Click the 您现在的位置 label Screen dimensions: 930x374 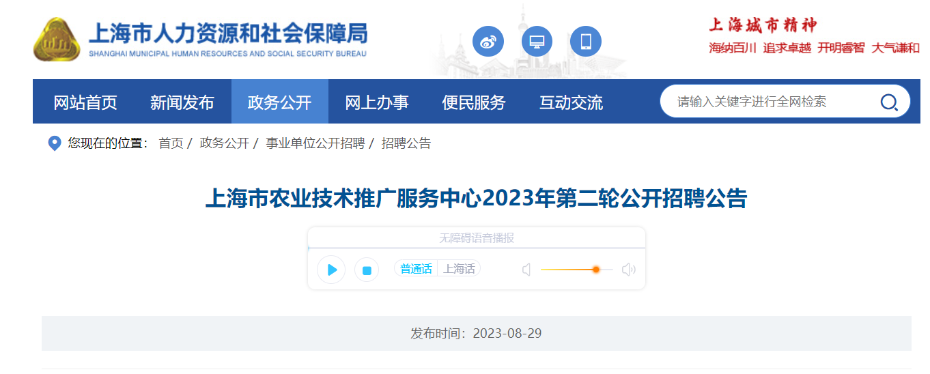(x=108, y=143)
